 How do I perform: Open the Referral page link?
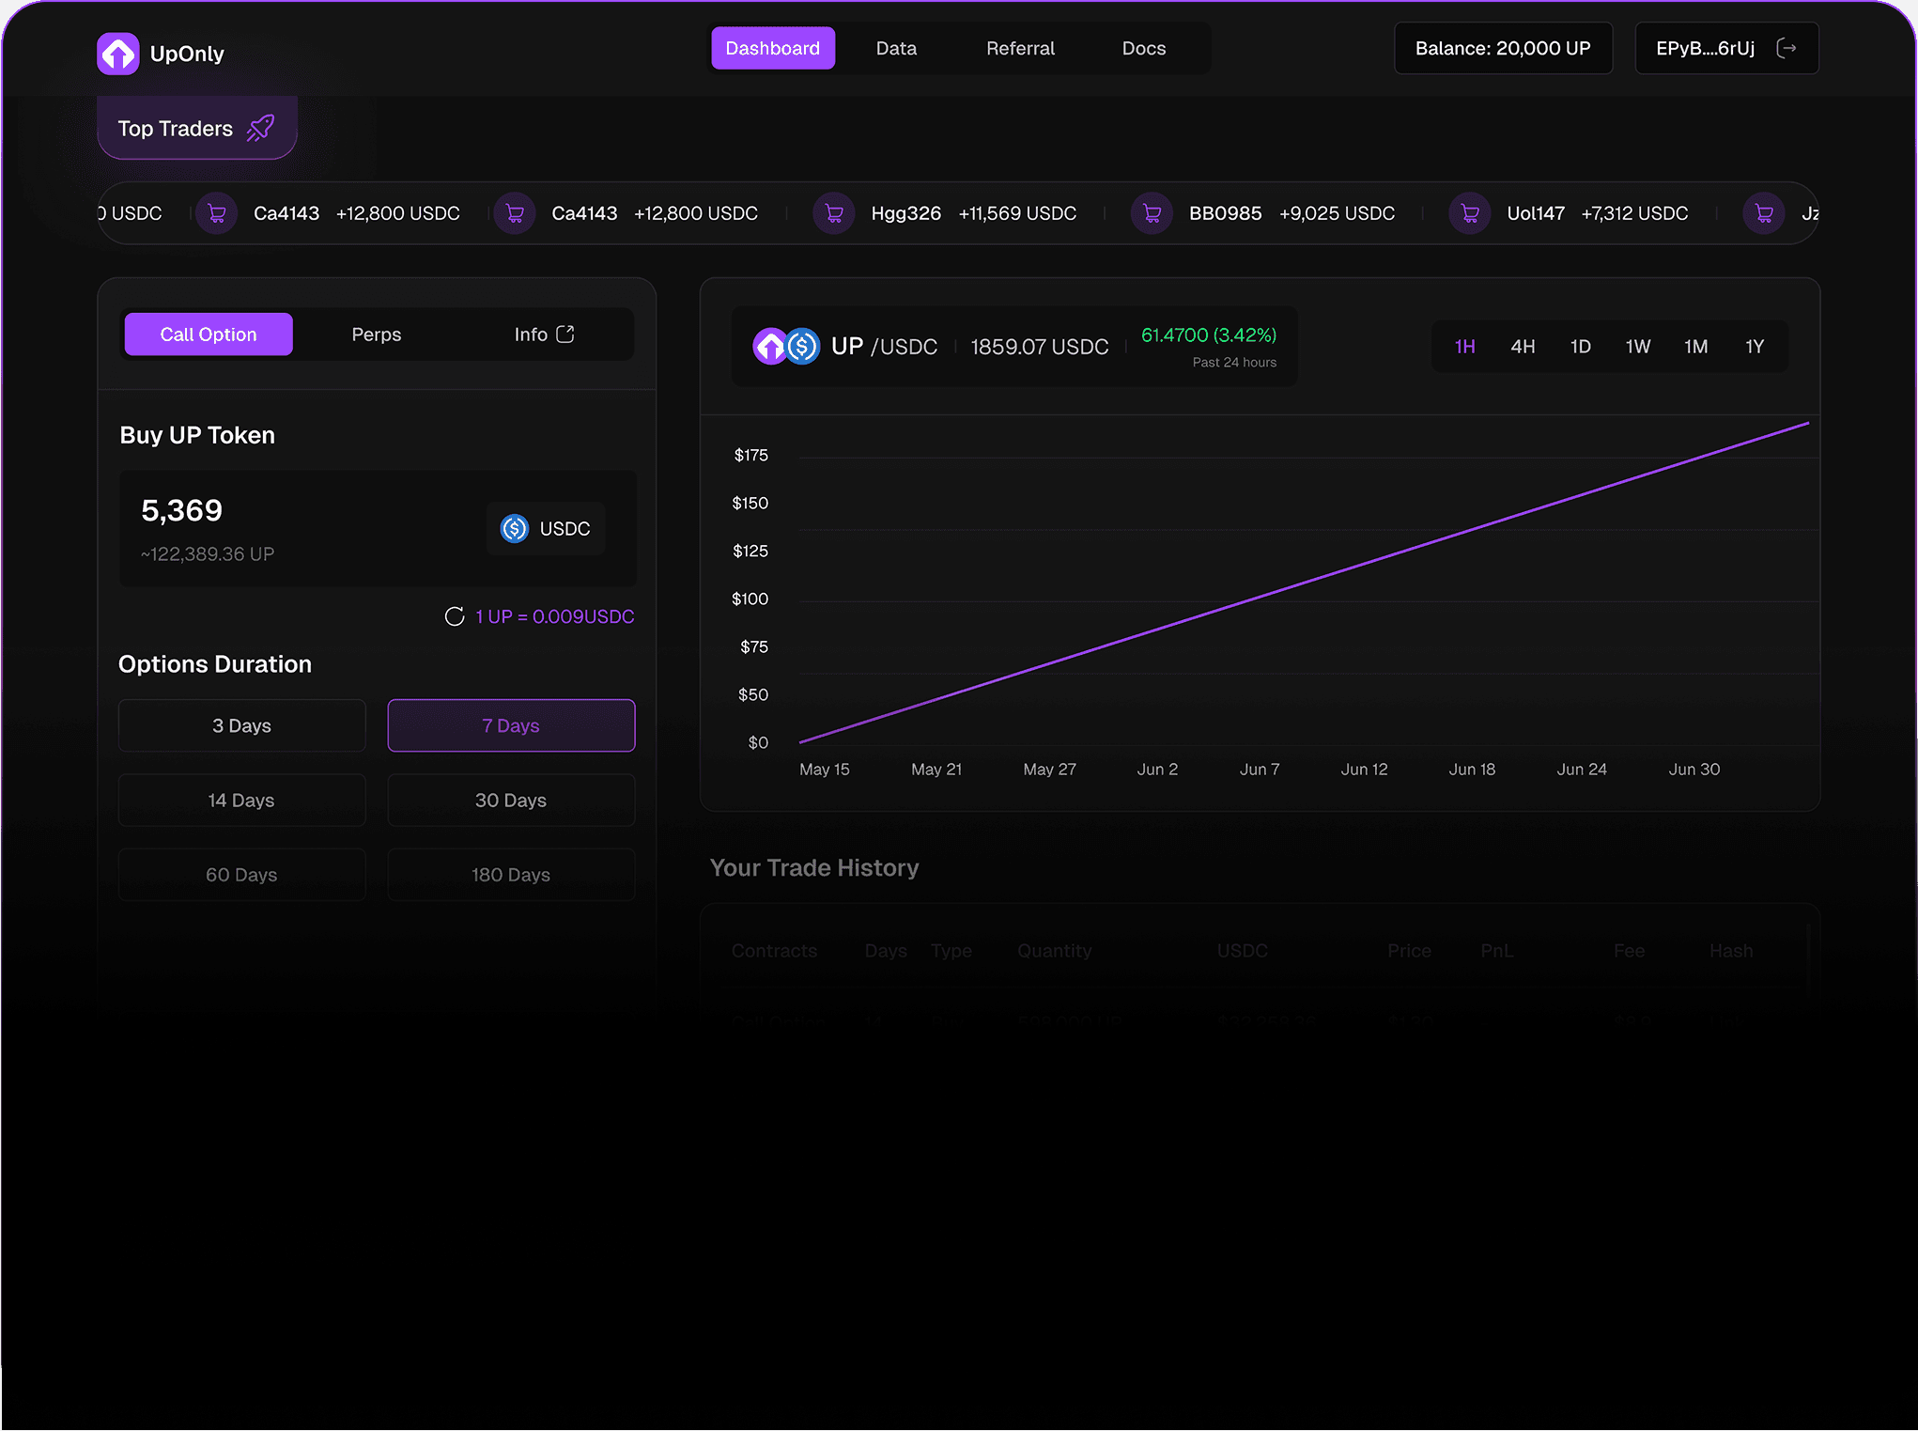(1020, 49)
